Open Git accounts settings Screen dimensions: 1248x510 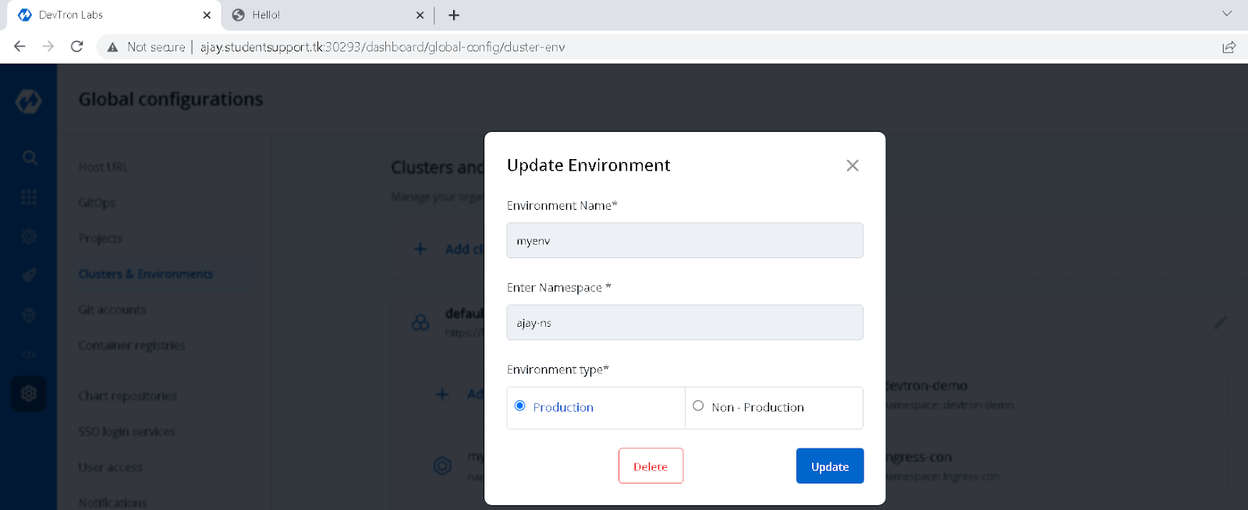pyautogui.click(x=112, y=310)
